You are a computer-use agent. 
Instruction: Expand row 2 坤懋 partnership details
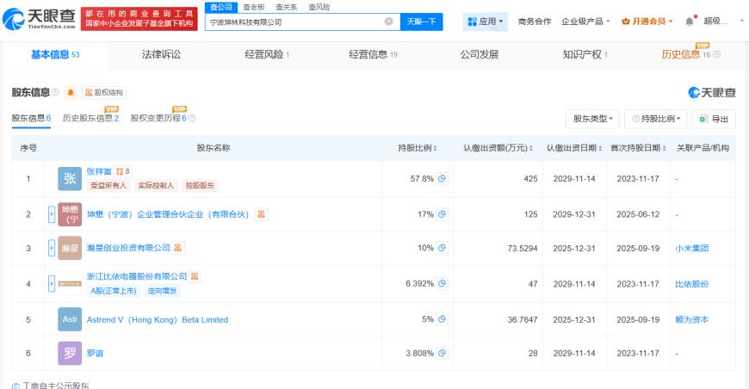pos(52,214)
